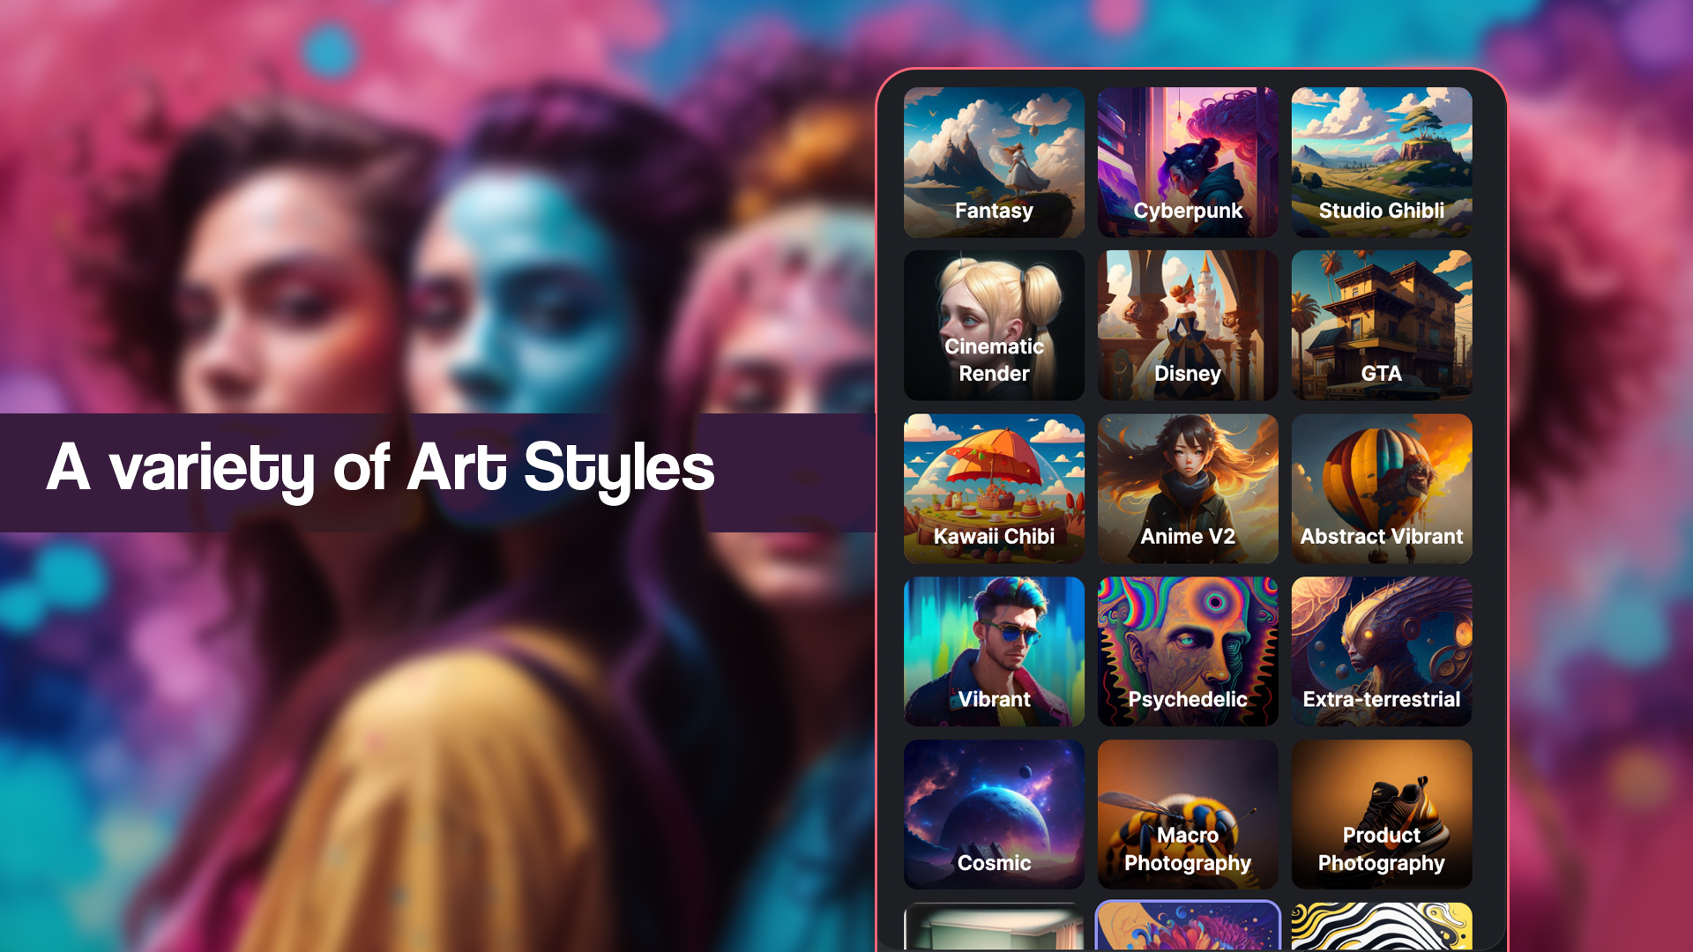
Task: Select the Extra-terrestrial style
Action: [1383, 651]
